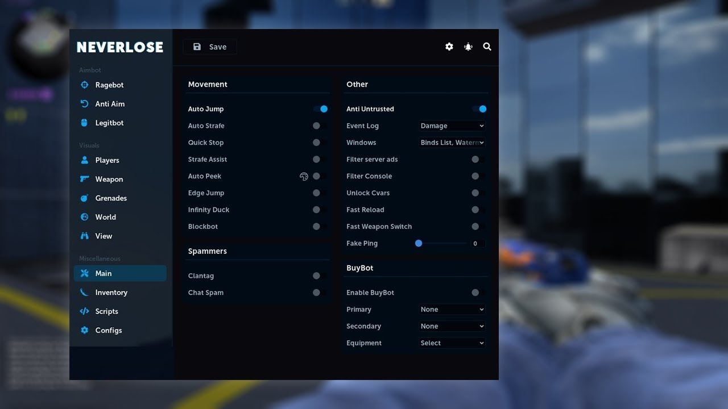The width and height of the screenshot is (728, 409).
Task: Click the World globe icon
Action: pyautogui.click(x=85, y=216)
